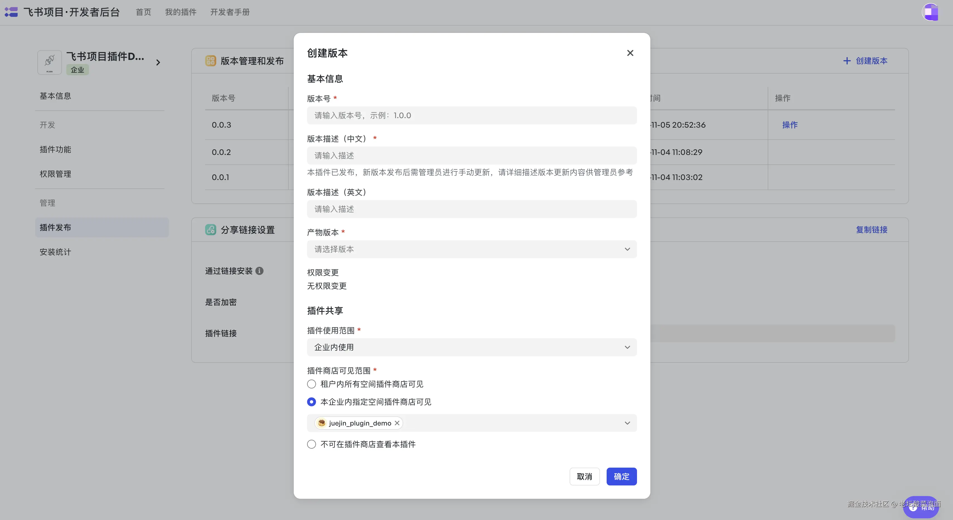The height and width of the screenshot is (520, 953).
Task: Remove the juejin_plugin_demo tag
Action: (397, 423)
